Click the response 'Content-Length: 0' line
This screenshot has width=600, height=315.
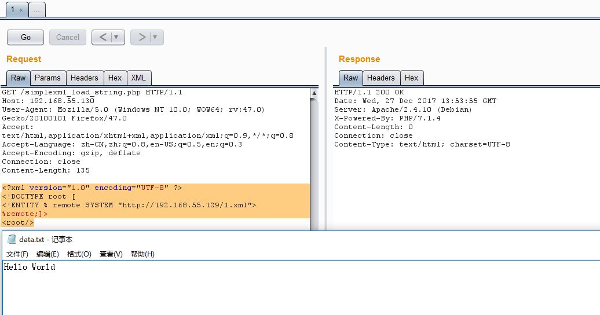click(374, 127)
